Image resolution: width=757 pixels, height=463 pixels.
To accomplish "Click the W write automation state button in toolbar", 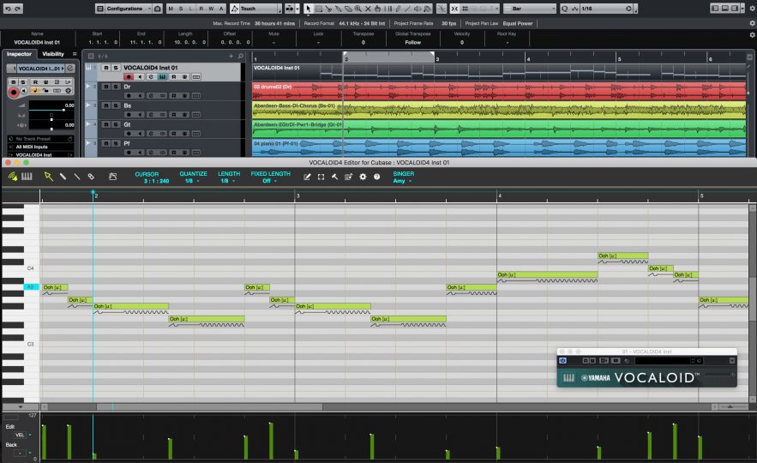I will coord(211,9).
